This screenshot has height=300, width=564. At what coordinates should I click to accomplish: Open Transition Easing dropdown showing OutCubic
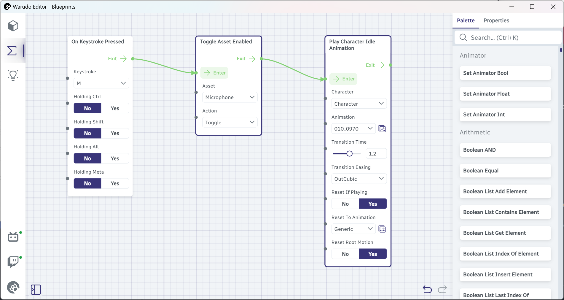tap(359, 179)
